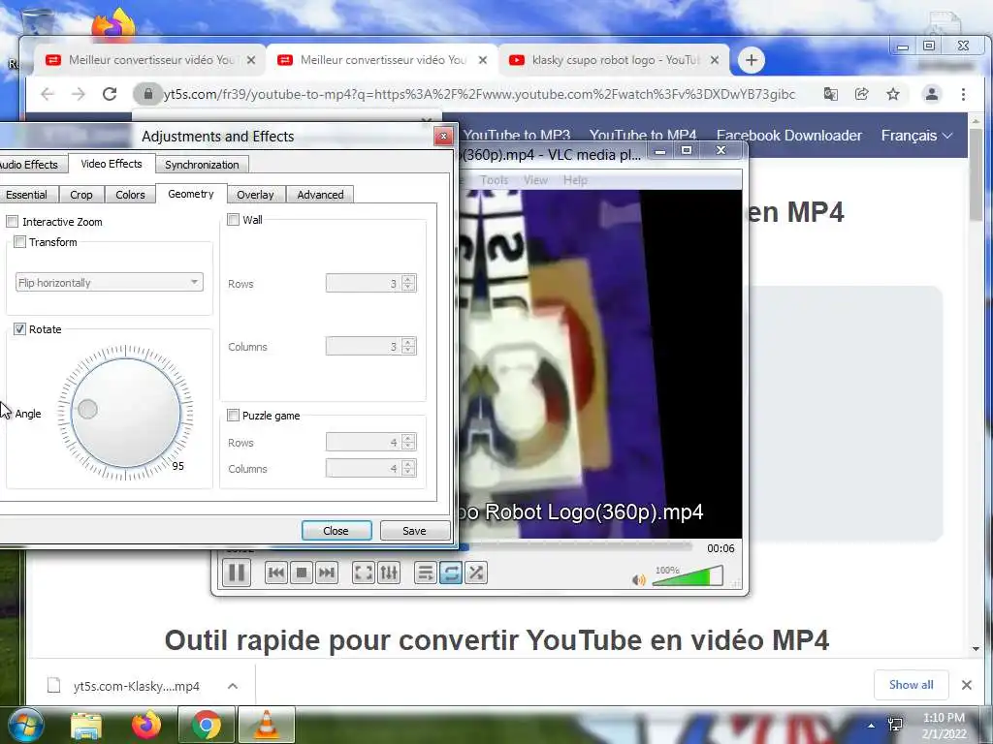Open the Overlay sub-tab
The width and height of the screenshot is (993, 744).
tap(255, 194)
